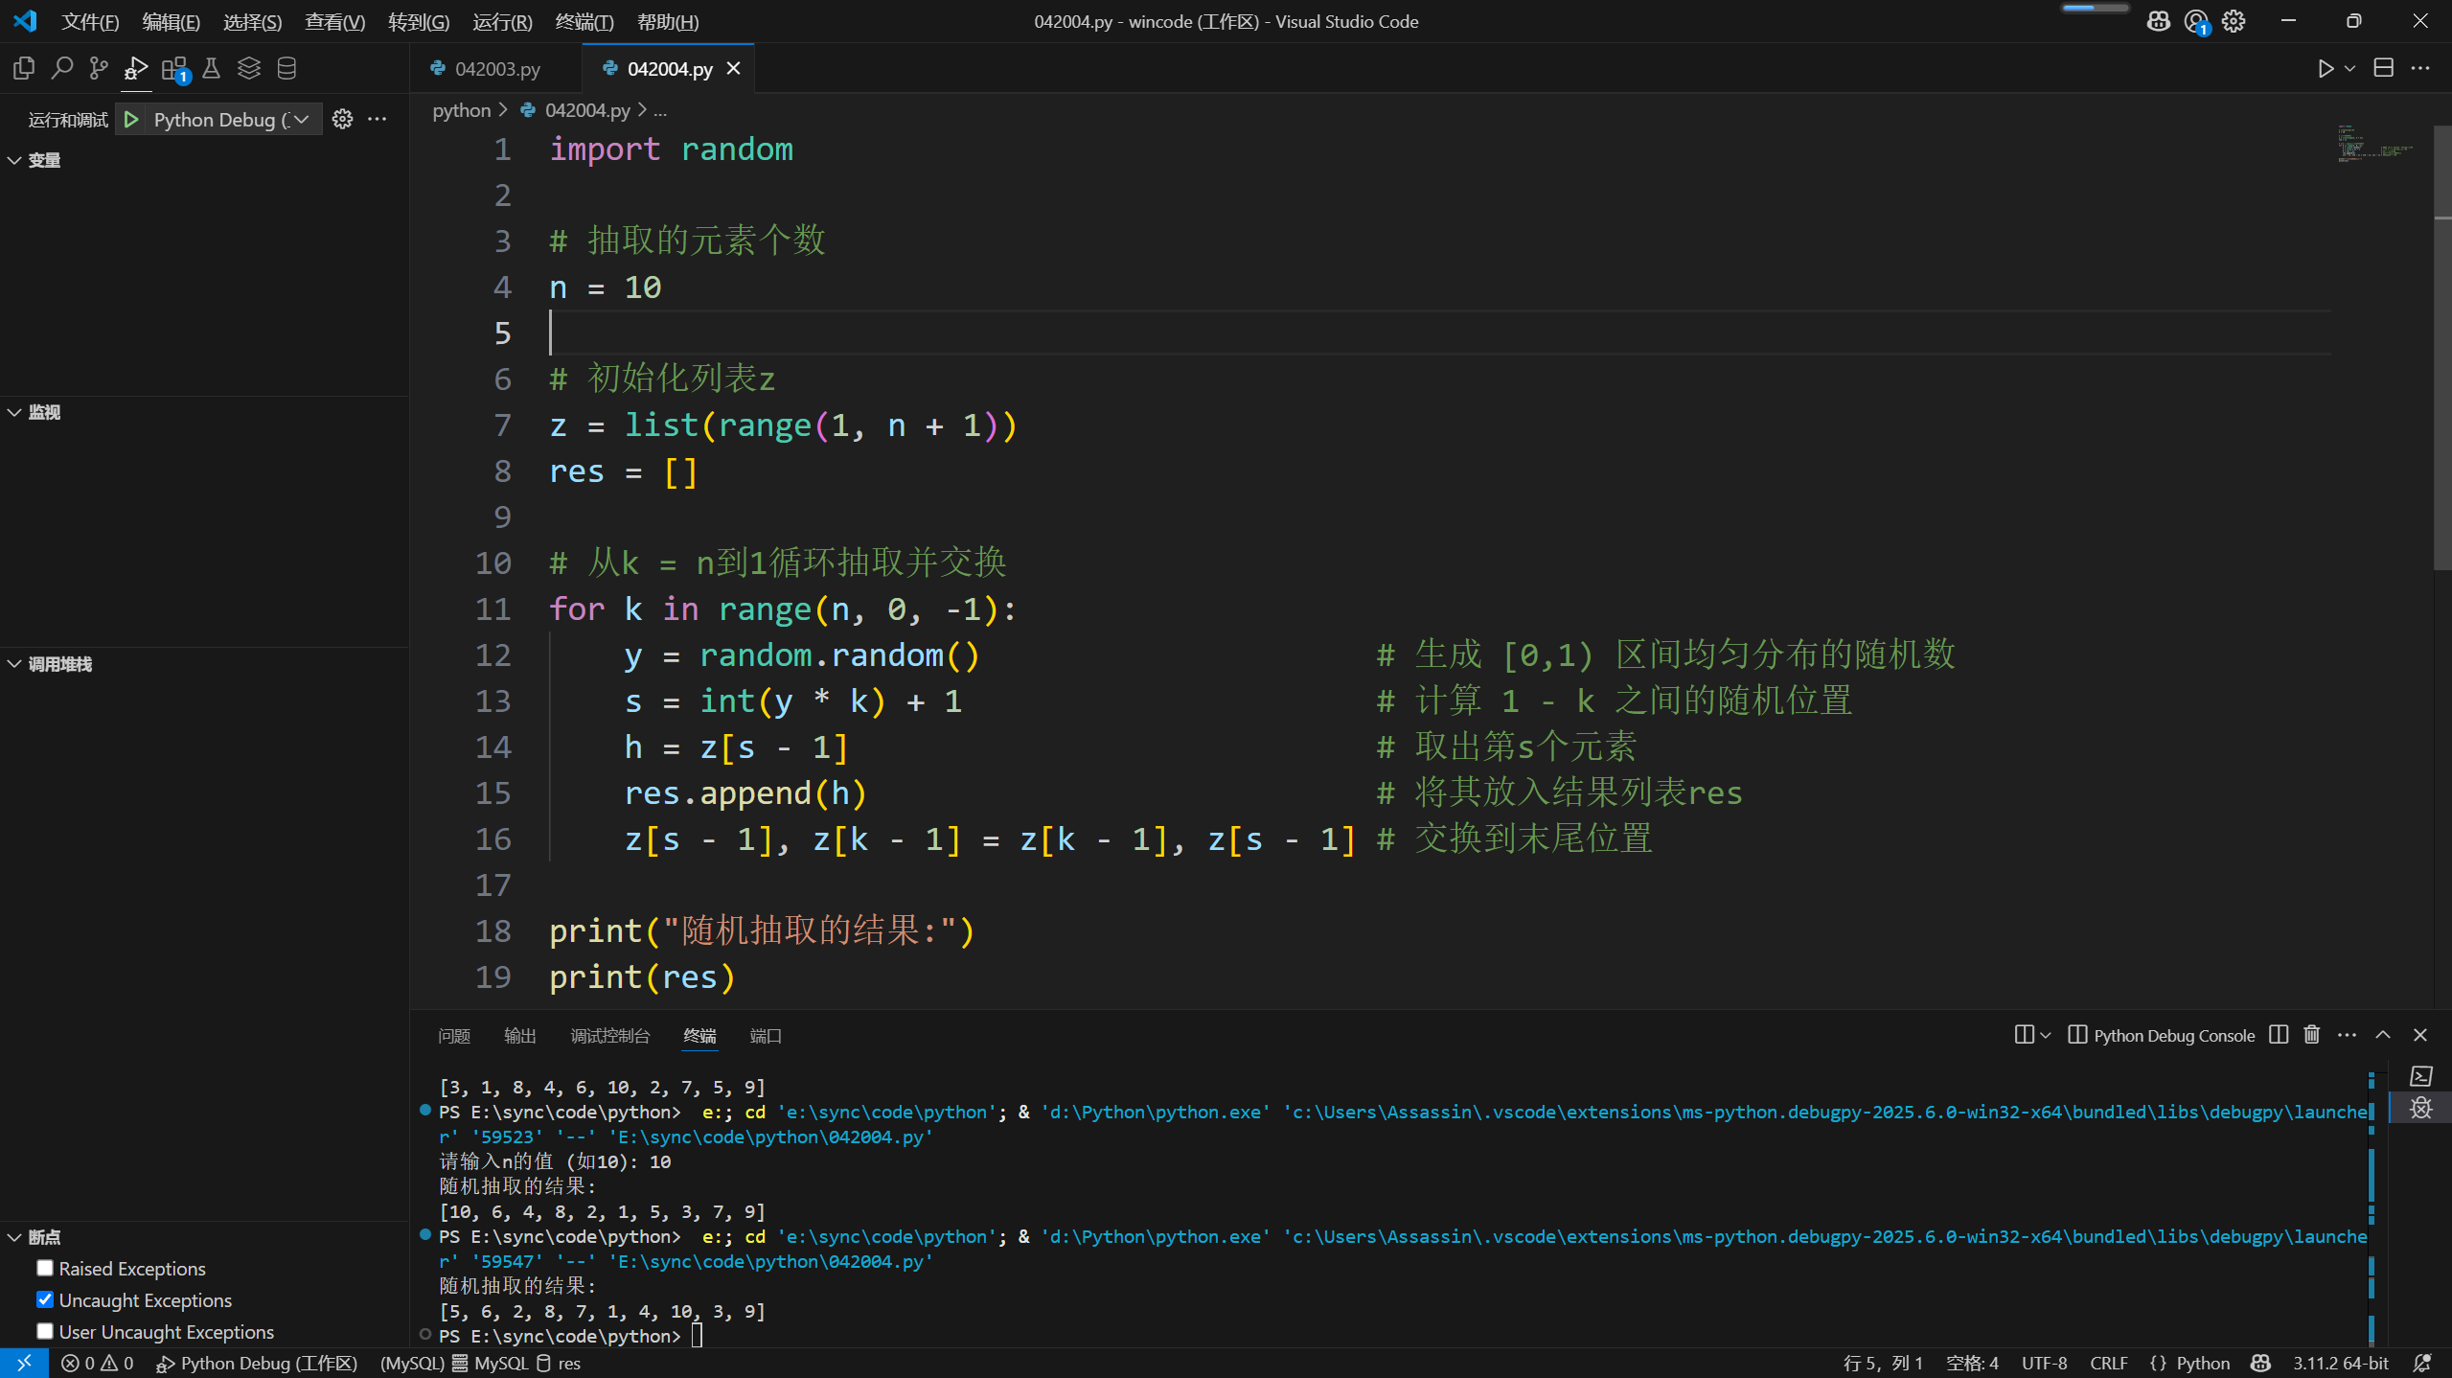This screenshot has width=2452, height=1378.
Task: Enable the Raised Exceptions checkbox
Action: (45, 1268)
